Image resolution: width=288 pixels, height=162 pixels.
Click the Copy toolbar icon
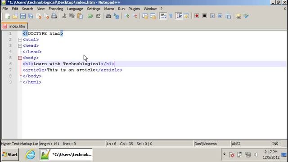click(x=72, y=16)
